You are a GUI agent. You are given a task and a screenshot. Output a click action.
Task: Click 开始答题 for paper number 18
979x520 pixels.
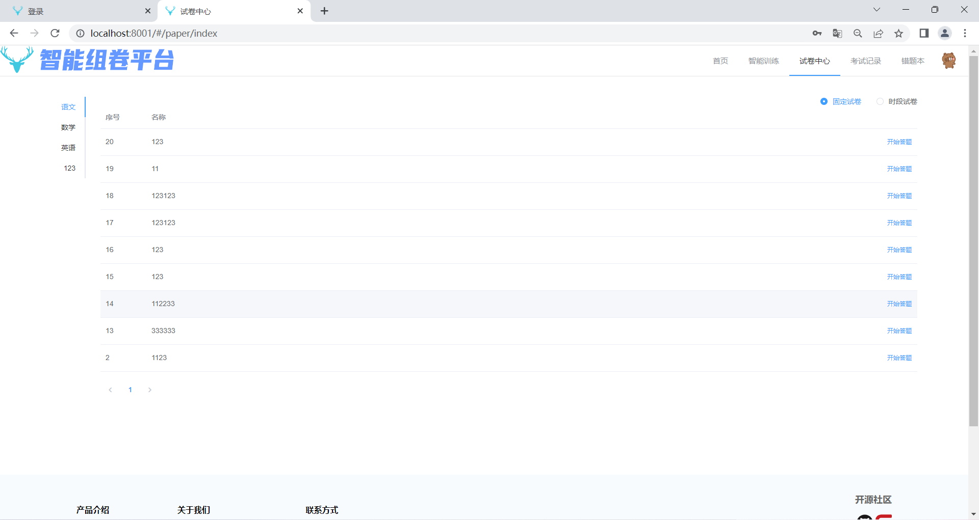coord(899,196)
